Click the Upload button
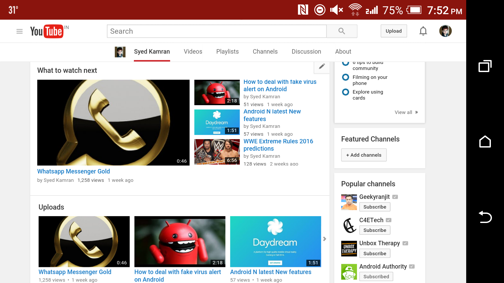The width and height of the screenshot is (504, 283). (x=393, y=31)
